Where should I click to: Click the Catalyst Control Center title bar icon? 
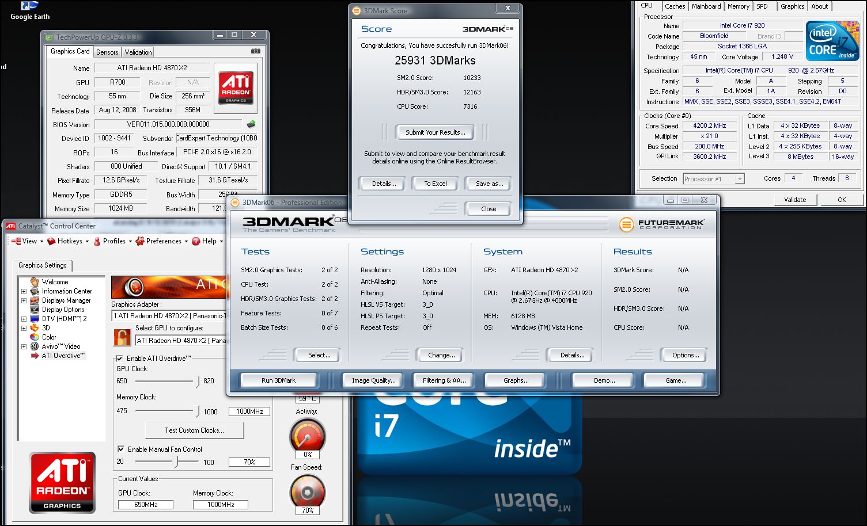(10, 226)
